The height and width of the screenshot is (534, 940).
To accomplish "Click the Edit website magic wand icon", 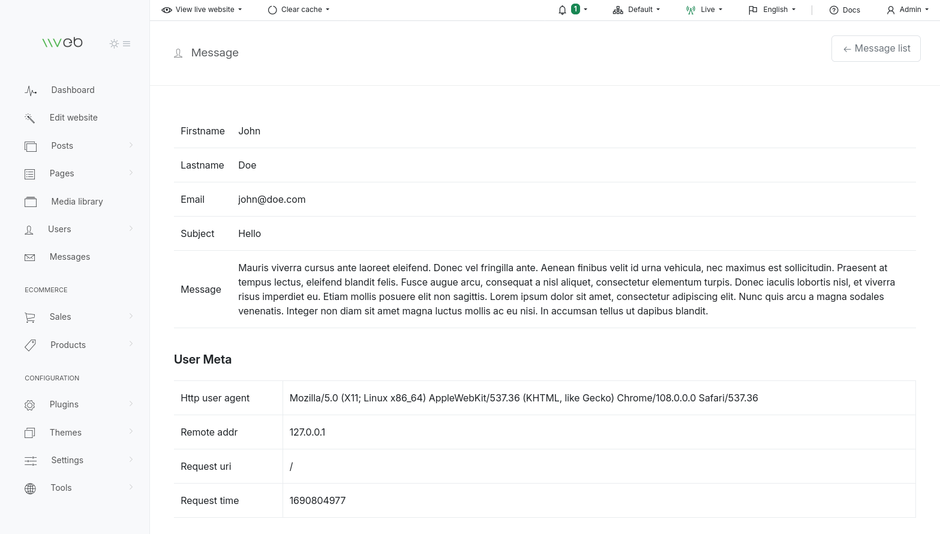I will click(30, 118).
